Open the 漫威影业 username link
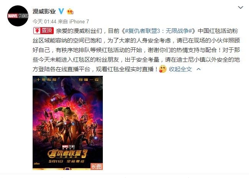This screenshot has height=178, width=249. [44, 11]
